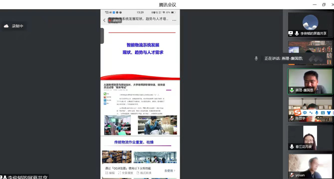Tap the back arrow in the phone header

(104, 20)
